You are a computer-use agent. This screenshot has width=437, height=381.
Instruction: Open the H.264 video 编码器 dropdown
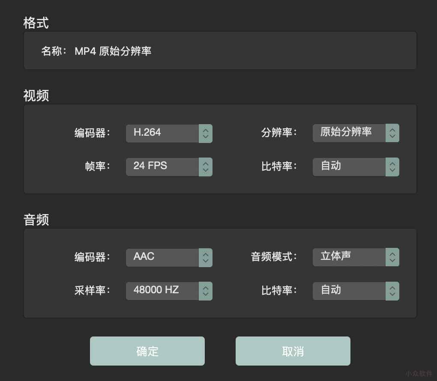[163, 133]
